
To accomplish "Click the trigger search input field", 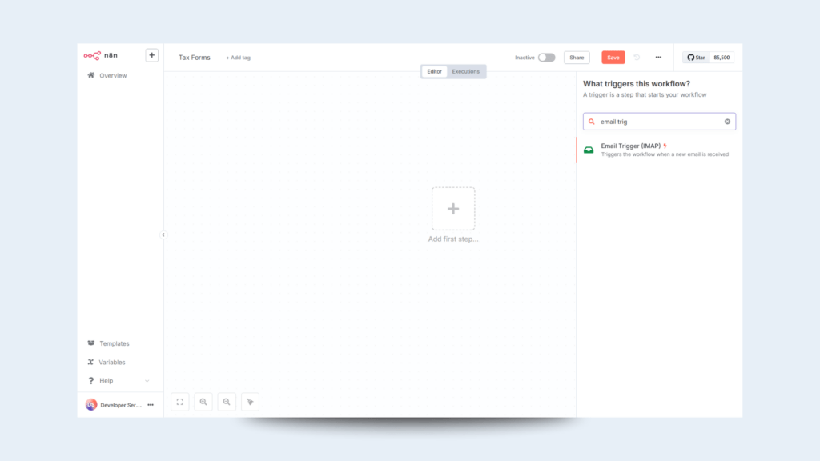I will 658,122.
